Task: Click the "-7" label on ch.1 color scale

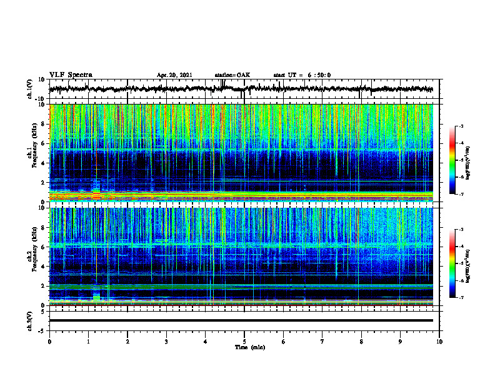Action: point(461,194)
